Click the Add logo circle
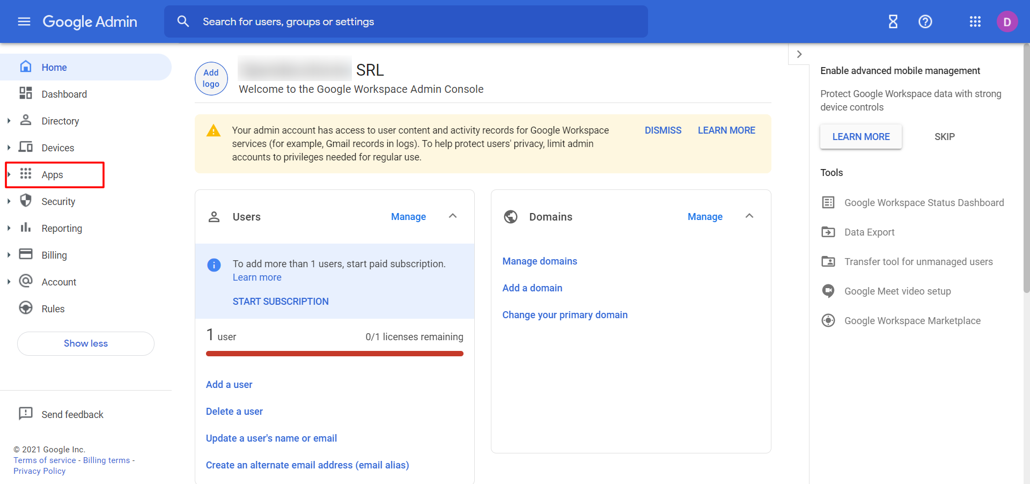Image resolution: width=1030 pixels, height=484 pixels. [211, 78]
